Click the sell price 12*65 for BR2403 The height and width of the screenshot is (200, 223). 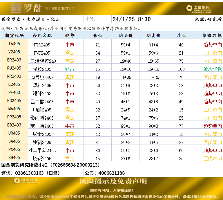(153, 61)
